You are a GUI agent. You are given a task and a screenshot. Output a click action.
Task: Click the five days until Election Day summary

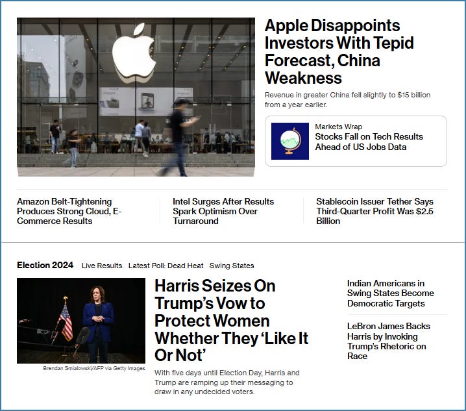[227, 382]
